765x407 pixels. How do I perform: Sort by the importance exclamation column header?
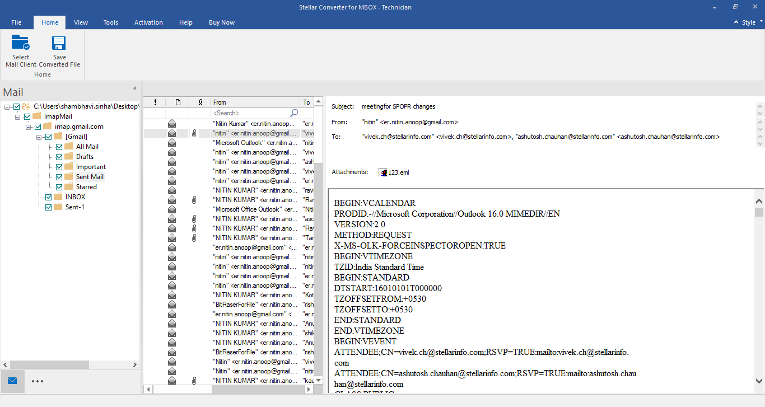click(x=155, y=102)
